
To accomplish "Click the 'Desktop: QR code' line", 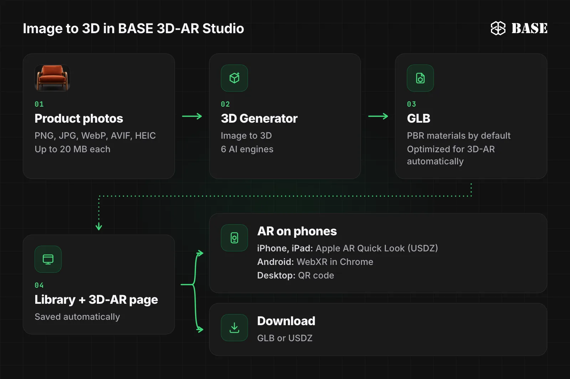I will pos(295,275).
